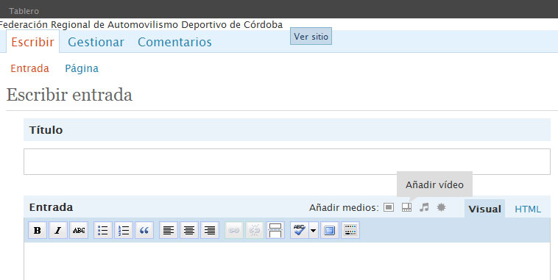The image size is (558, 280).
Task: Insert unordered bullet list
Action: click(103, 230)
